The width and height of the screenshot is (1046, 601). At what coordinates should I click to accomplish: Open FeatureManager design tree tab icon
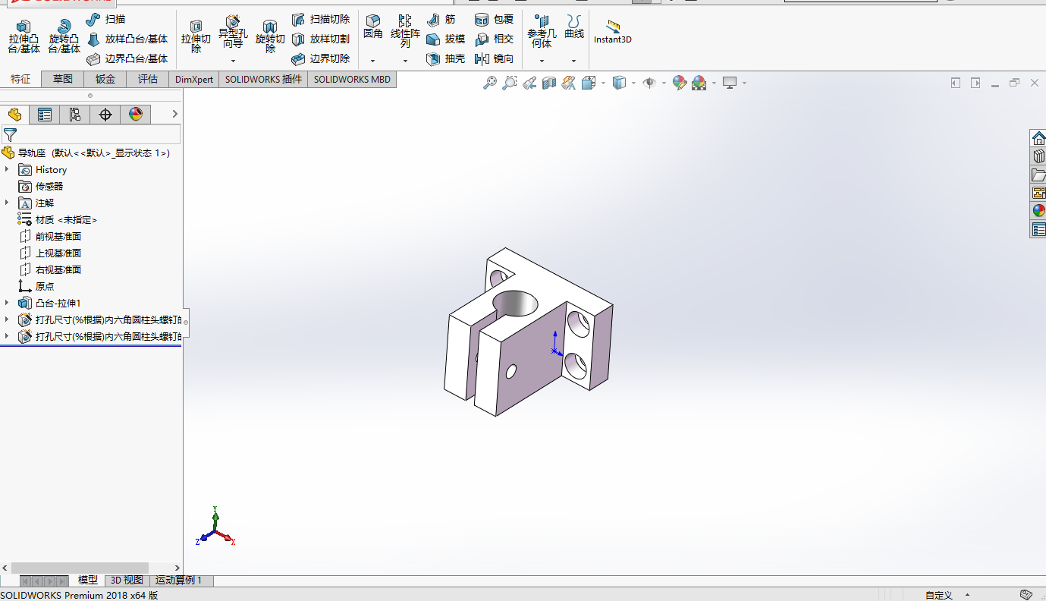pyautogui.click(x=14, y=115)
